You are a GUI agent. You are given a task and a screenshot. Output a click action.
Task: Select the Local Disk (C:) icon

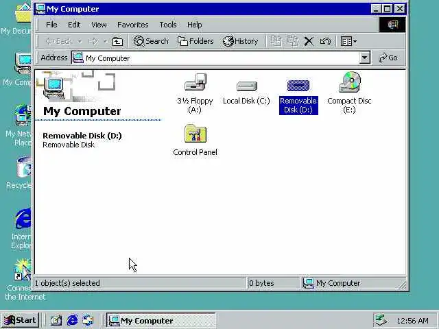click(x=246, y=86)
